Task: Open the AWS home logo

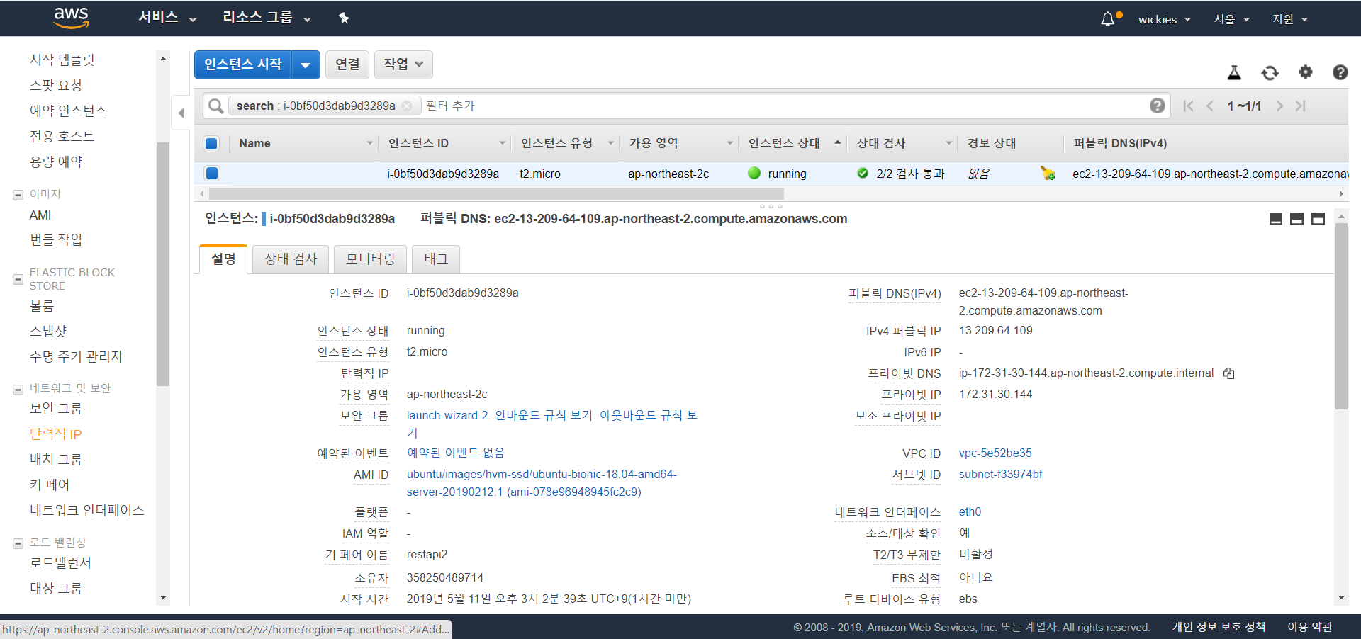Action: click(x=71, y=18)
